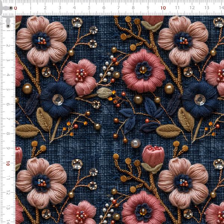Image resolution: width=224 pixels, height=224 pixels.
Task: Click the number 8 on the vertical ruler
Action: pyautogui.click(x=8, y=134)
